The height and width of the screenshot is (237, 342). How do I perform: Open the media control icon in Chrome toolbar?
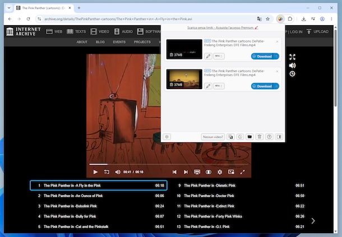(x=313, y=19)
